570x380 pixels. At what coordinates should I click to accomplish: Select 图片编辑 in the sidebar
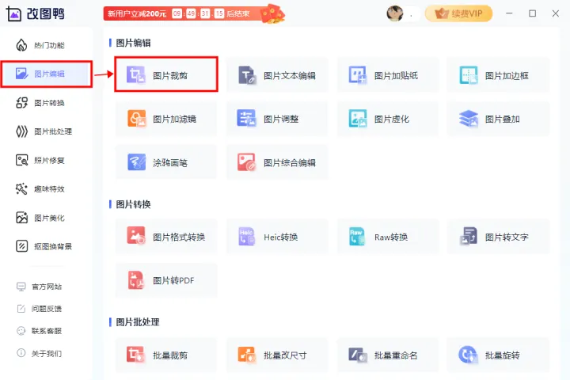coord(46,74)
